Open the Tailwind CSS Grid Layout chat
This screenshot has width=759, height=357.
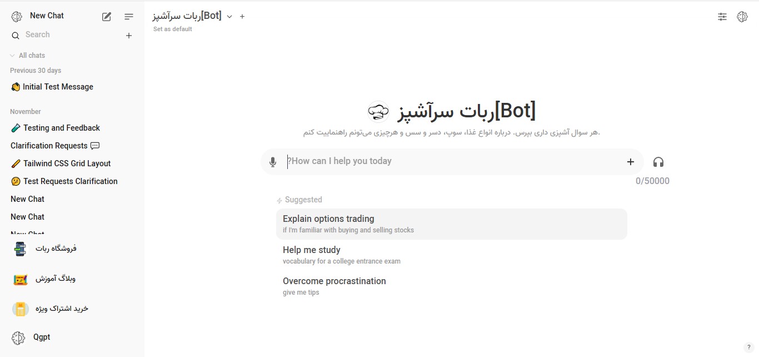click(x=67, y=163)
